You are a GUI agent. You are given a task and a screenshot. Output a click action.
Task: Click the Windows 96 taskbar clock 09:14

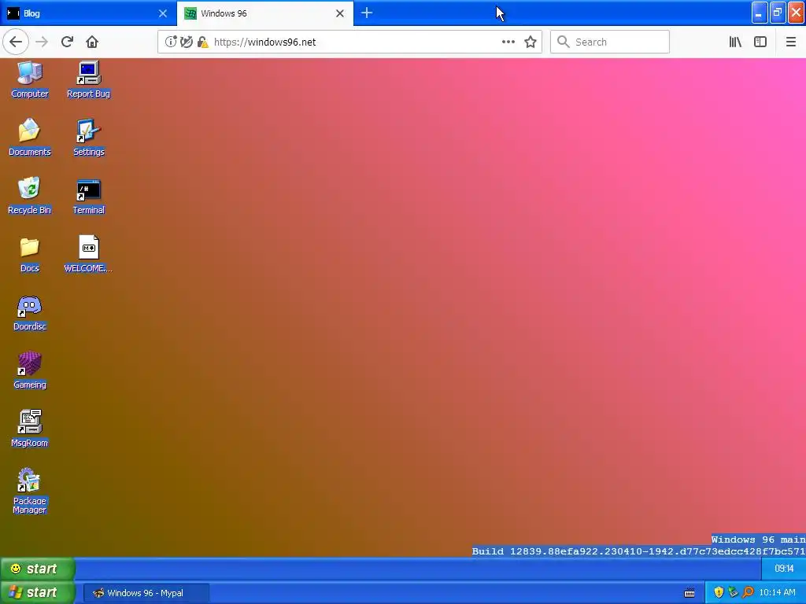784,569
